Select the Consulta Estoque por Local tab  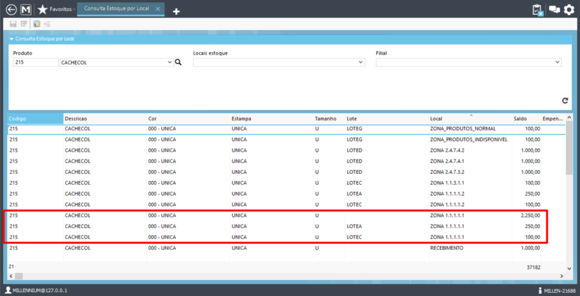[x=117, y=9]
